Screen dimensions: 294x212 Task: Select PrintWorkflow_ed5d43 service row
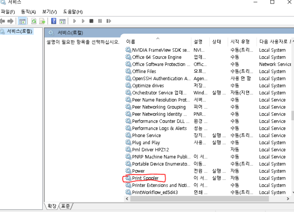pyautogui.click(x=208, y=192)
